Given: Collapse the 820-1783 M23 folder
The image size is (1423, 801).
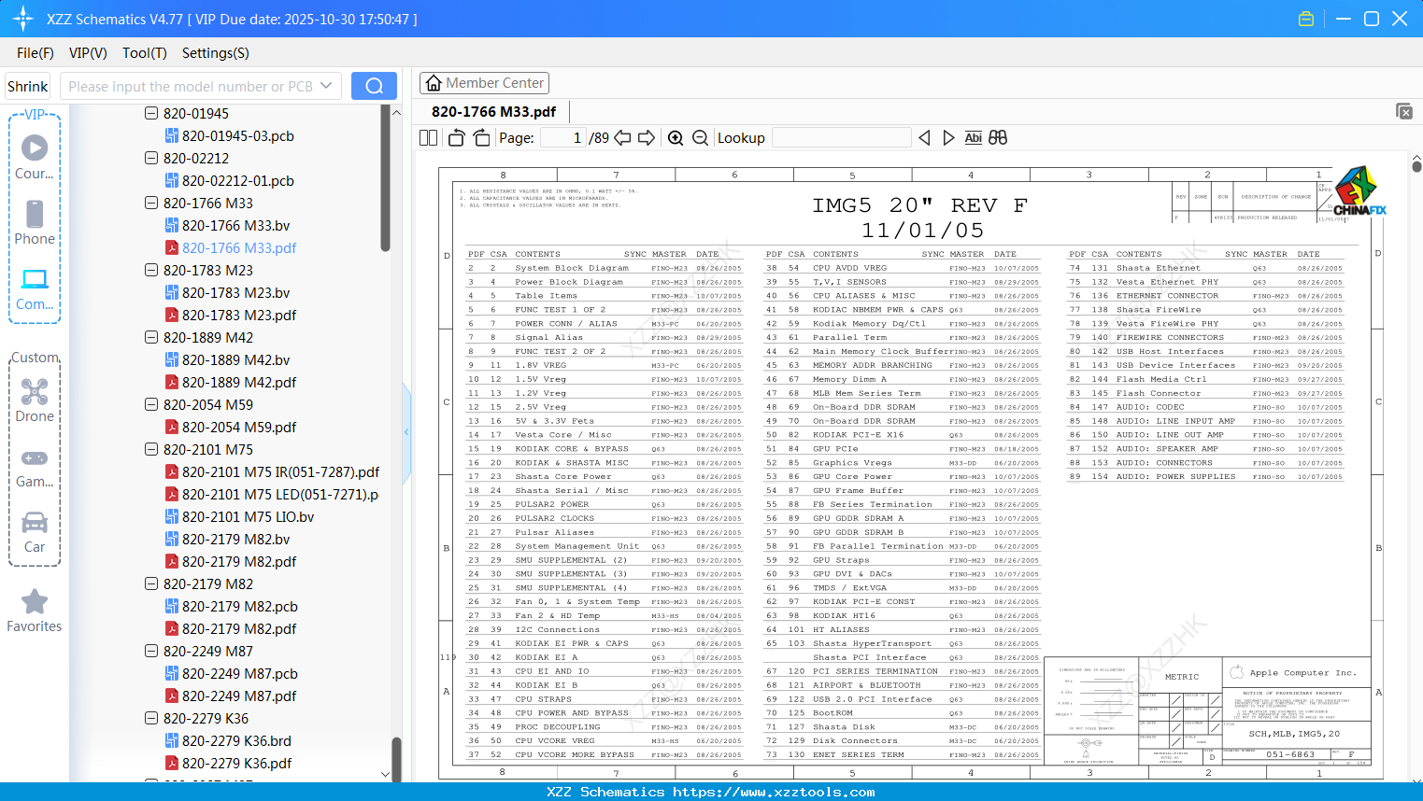Looking at the screenshot, I should coord(151,270).
